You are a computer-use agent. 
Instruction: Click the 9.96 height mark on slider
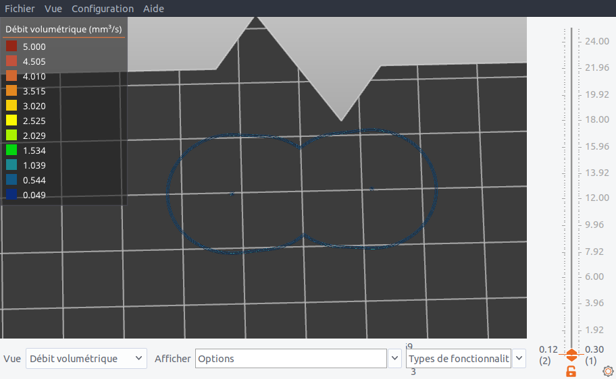[x=594, y=225]
